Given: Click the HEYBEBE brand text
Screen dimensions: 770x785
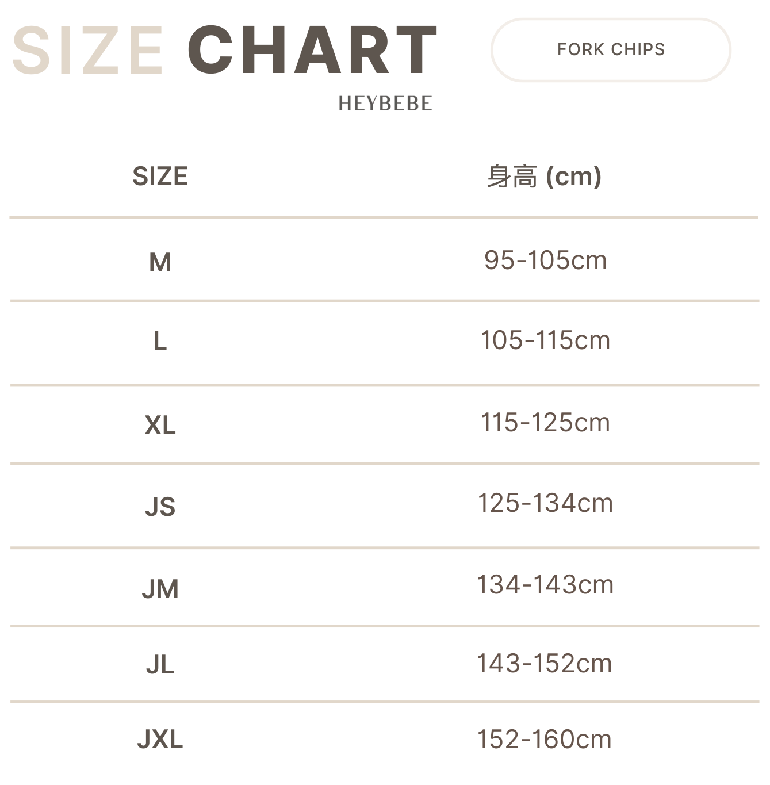Looking at the screenshot, I should tap(385, 104).
